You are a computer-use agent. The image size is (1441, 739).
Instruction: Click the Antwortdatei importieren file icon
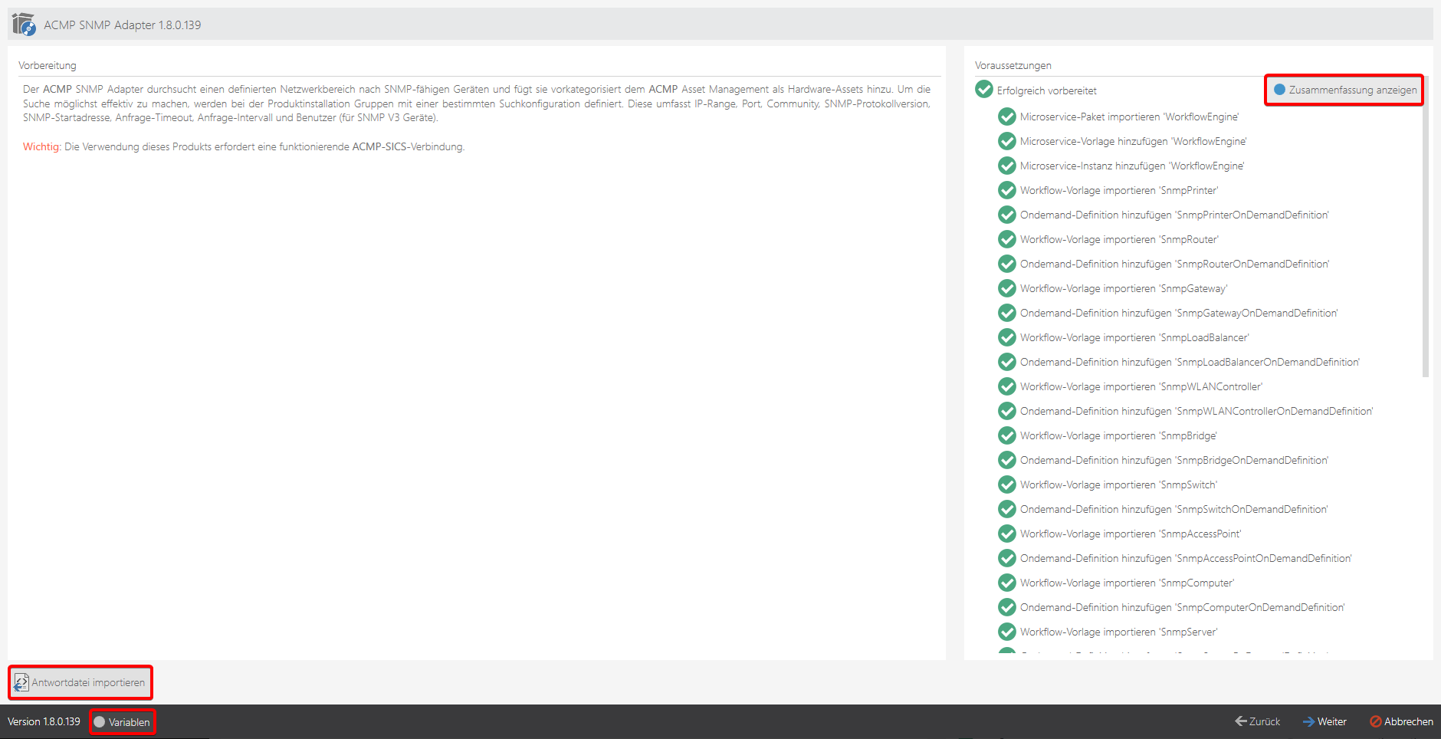point(21,682)
